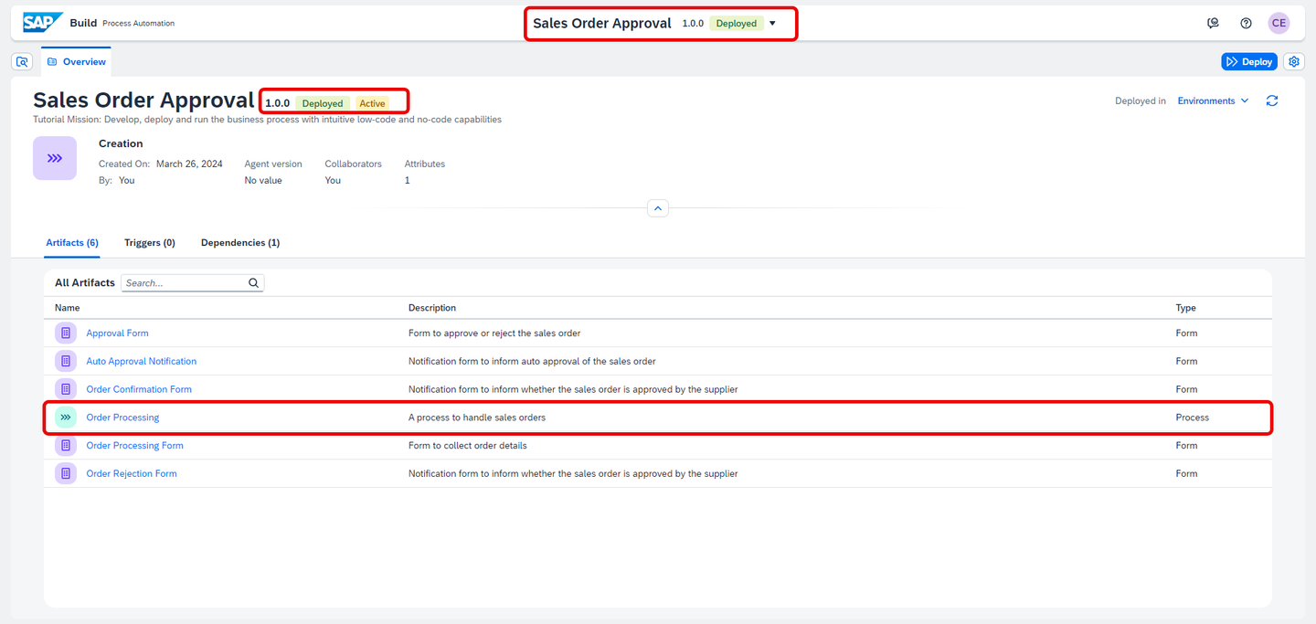Open the CE user avatar menu
This screenshot has width=1316, height=624.
(x=1279, y=23)
